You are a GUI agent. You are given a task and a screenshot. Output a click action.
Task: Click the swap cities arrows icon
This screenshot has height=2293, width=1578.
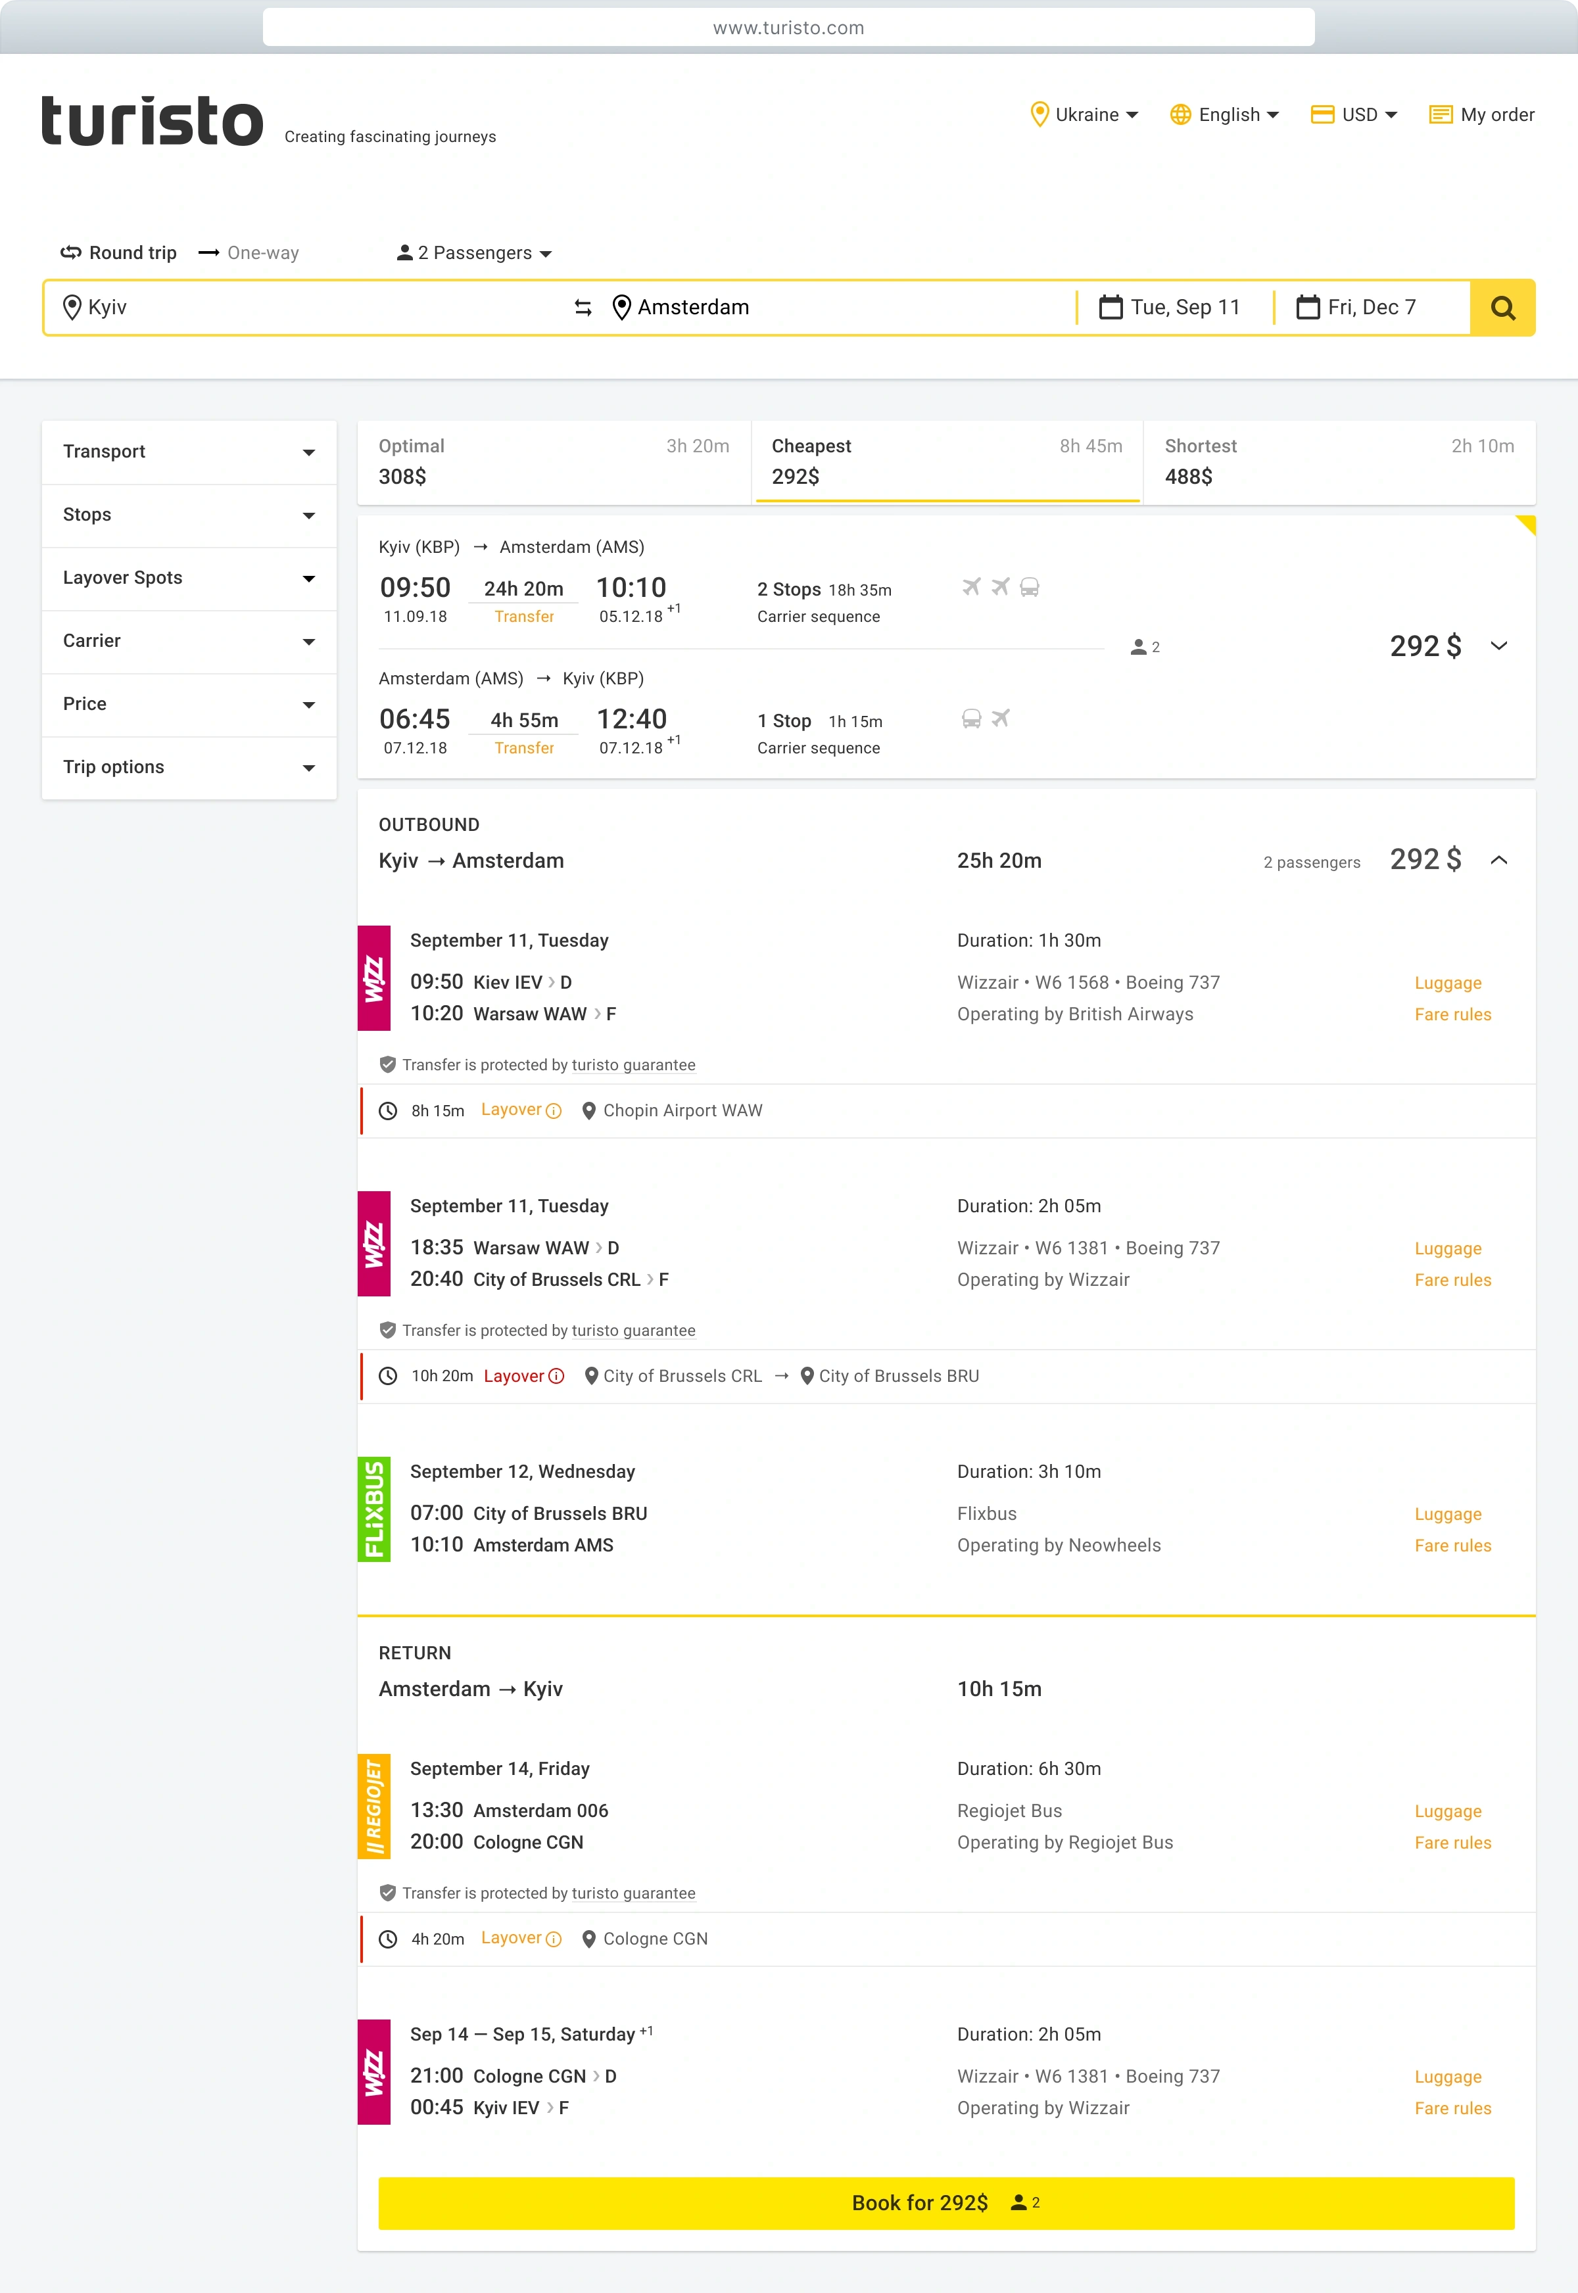click(x=583, y=308)
